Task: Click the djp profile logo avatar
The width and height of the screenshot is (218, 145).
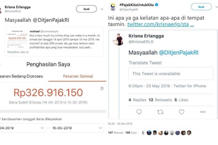Action: tap(113, 7)
